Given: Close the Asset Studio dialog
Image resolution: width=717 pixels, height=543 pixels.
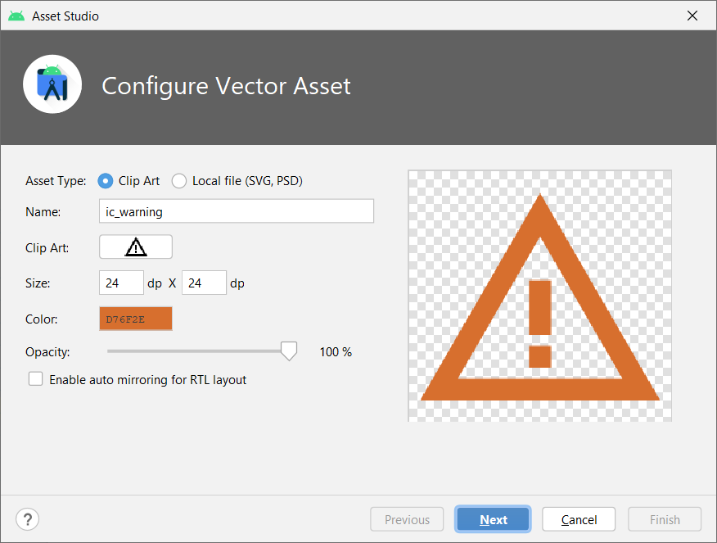Looking at the screenshot, I should pyautogui.click(x=692, y=16).
